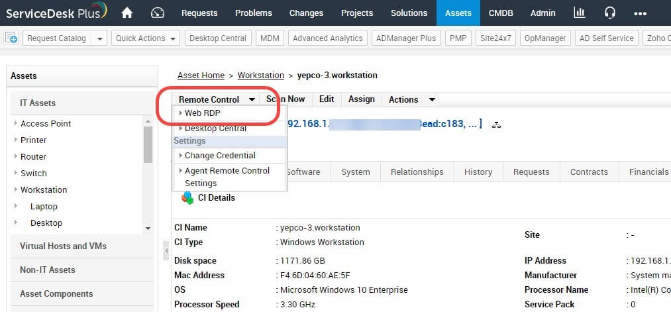Click the CI Details cubes icon
Image resolution: width=671 pixels, height=312 pixels.
187,197
